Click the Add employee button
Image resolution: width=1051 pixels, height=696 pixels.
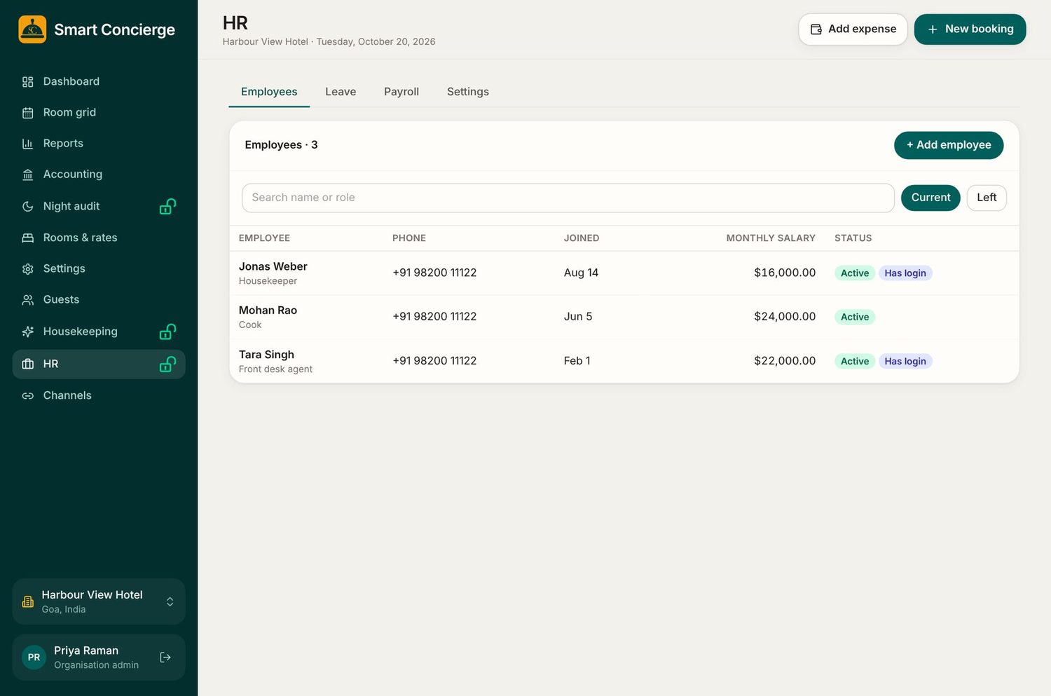click(949, 145)
